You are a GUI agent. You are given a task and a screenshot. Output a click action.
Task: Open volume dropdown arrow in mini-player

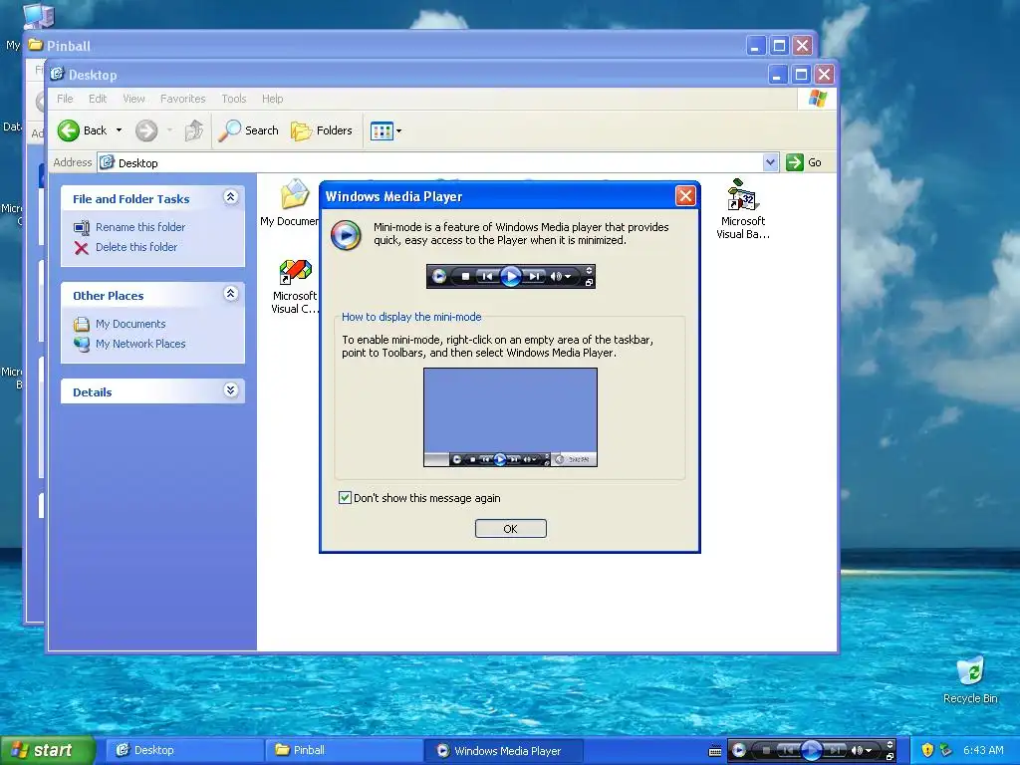point(869,751)
